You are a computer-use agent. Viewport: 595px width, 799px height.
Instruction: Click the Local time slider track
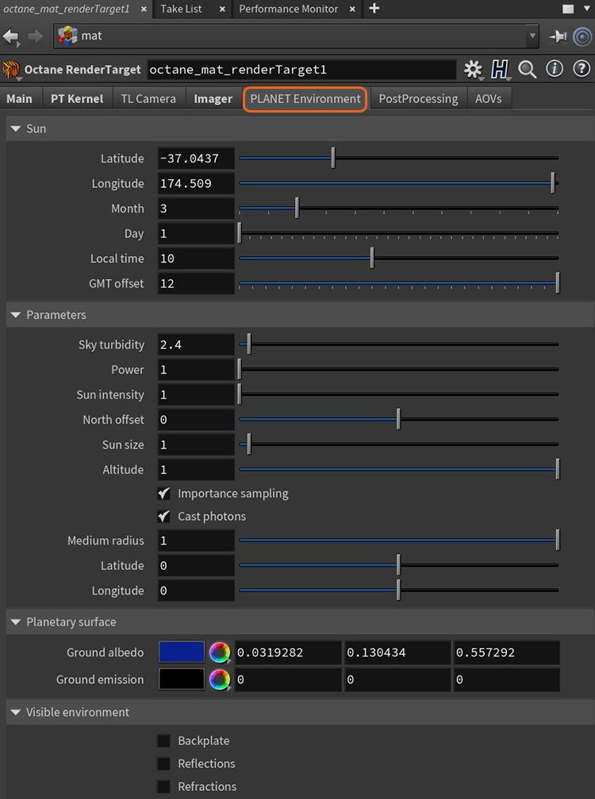pyautogui.click(x=399, y=258)
